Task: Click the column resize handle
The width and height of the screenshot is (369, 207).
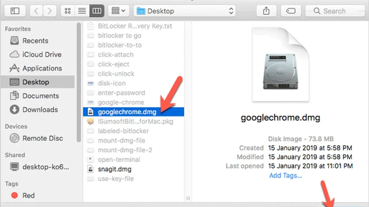Action: pyautogui.click(x=188, y=198)
